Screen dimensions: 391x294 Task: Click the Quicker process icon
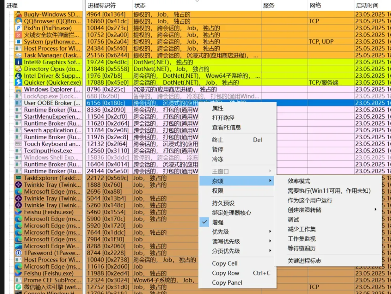[x=19, y=82]
